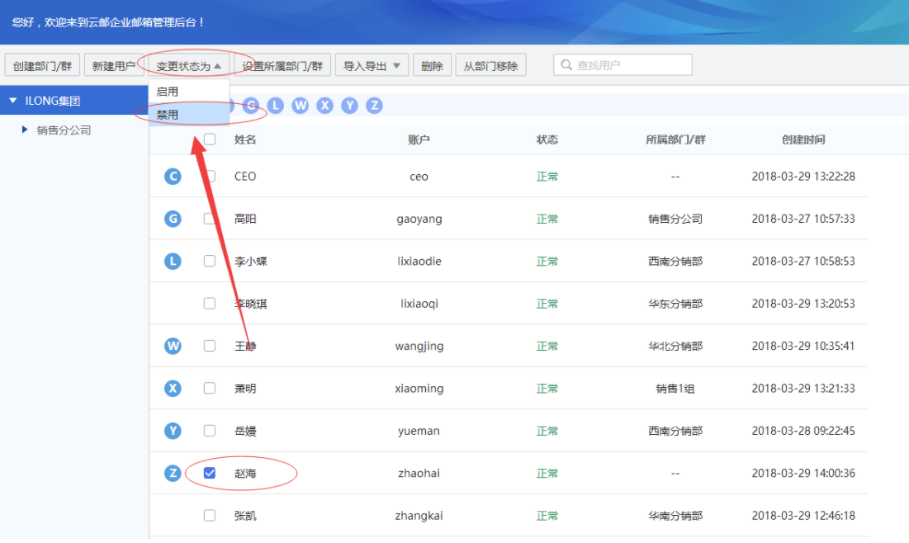Open the 变更状态为 dropdown
909x543 pixels.
click(x=189, y=65)
